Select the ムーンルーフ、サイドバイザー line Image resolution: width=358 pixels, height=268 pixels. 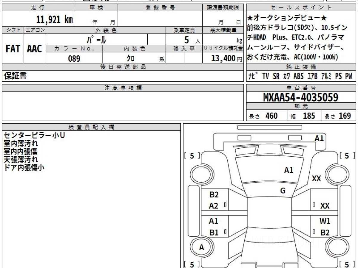295,47
